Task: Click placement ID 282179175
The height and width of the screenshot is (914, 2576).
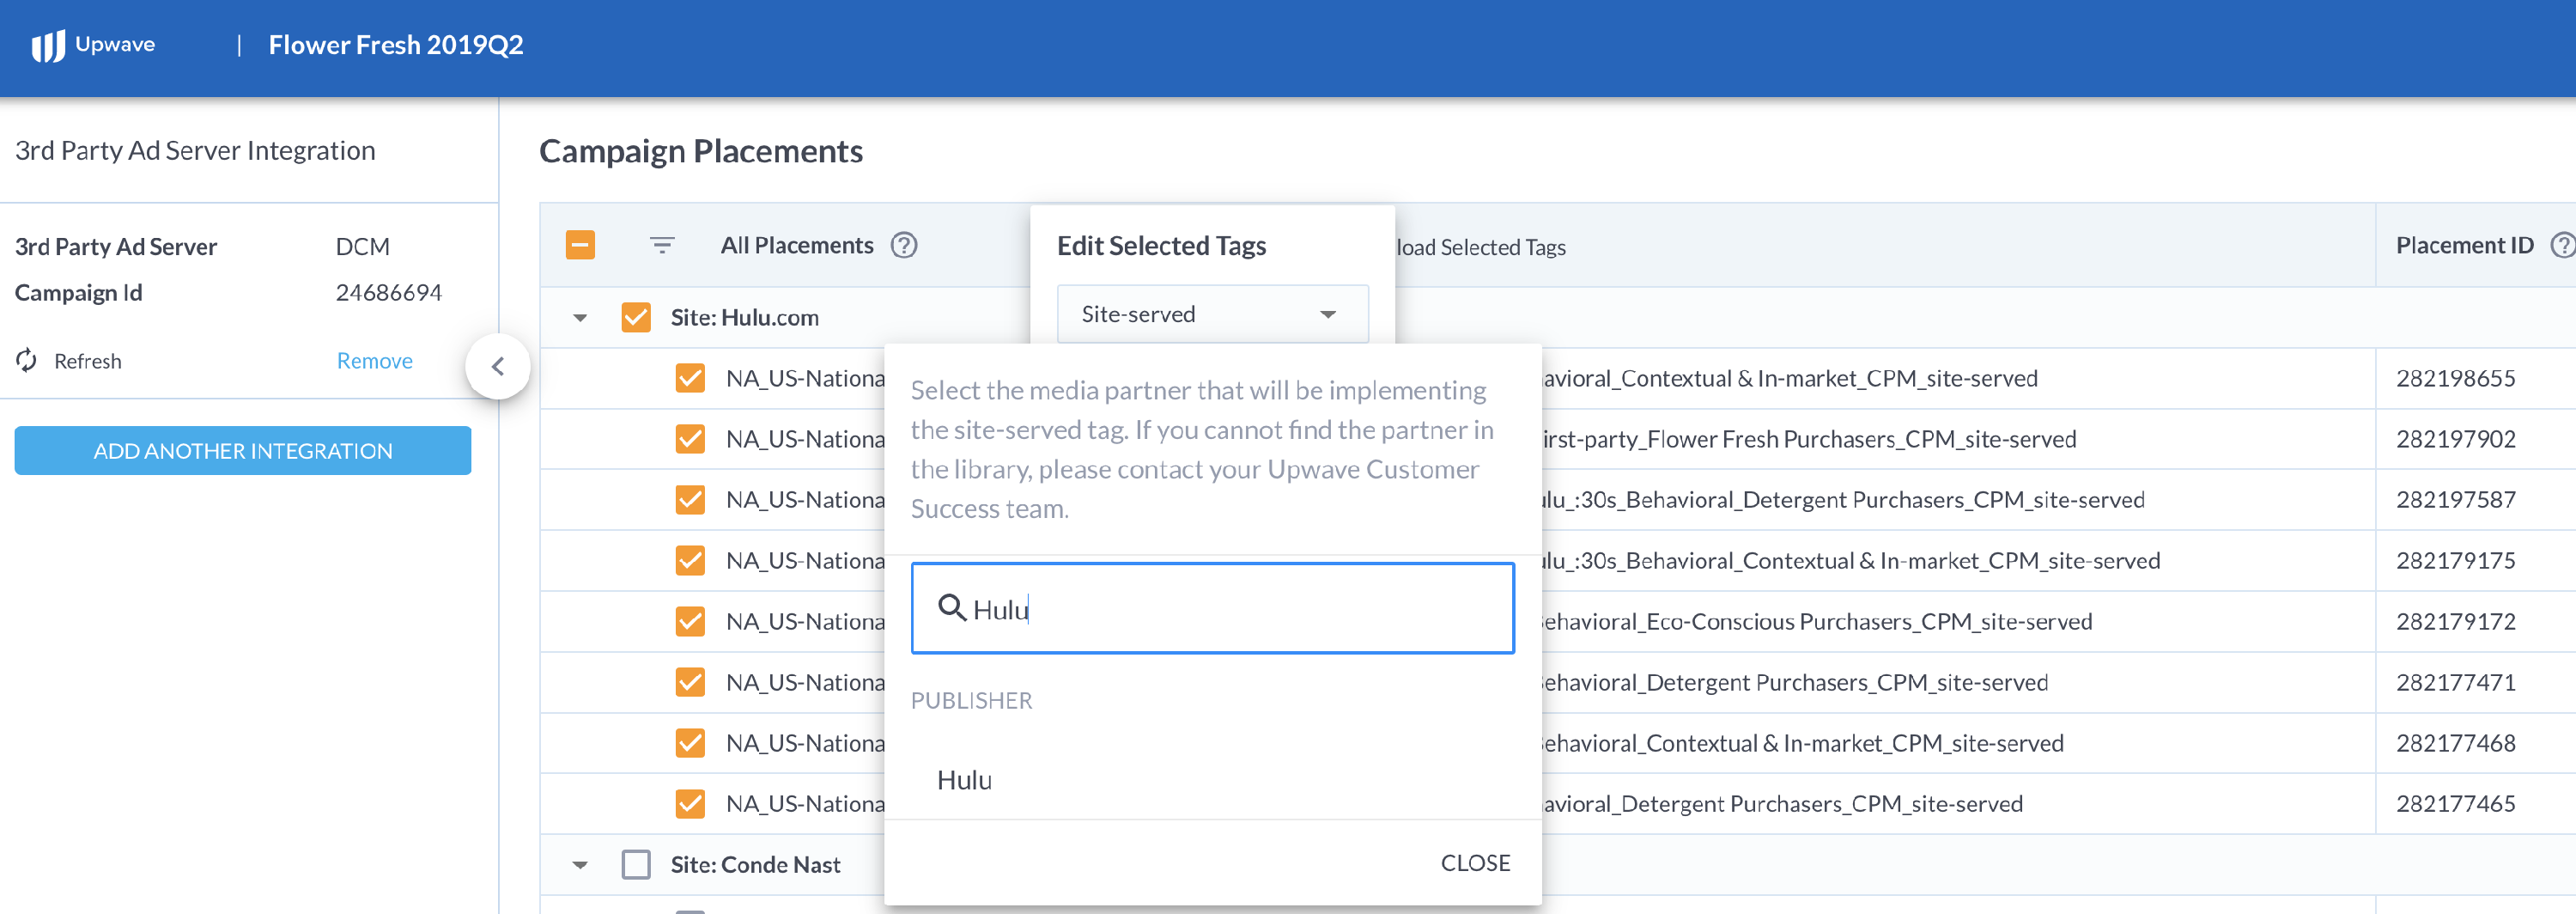Action: tap(2456, 560)
